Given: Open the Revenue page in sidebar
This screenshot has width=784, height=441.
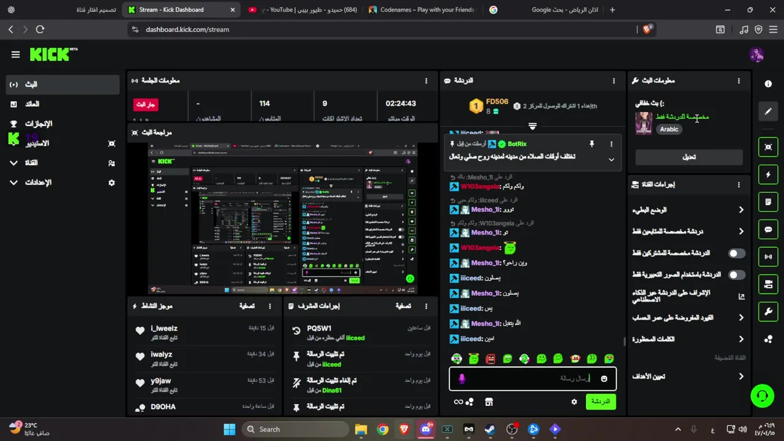Looking at the screenshot, I should point(62,104).
